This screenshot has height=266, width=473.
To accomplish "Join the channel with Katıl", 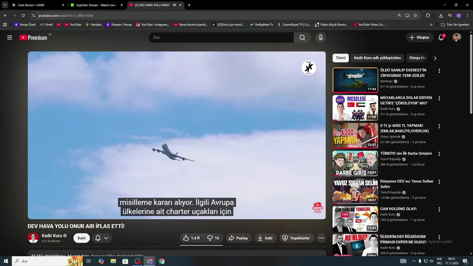I will [82, 238].
